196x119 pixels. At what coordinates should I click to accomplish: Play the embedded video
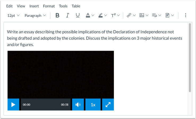click(13, 104)
